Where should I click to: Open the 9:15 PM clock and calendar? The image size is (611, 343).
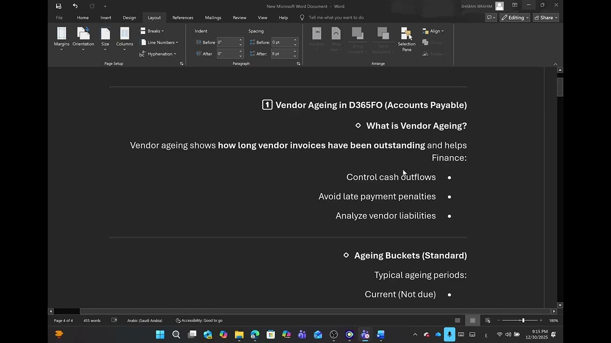(539, 334)
